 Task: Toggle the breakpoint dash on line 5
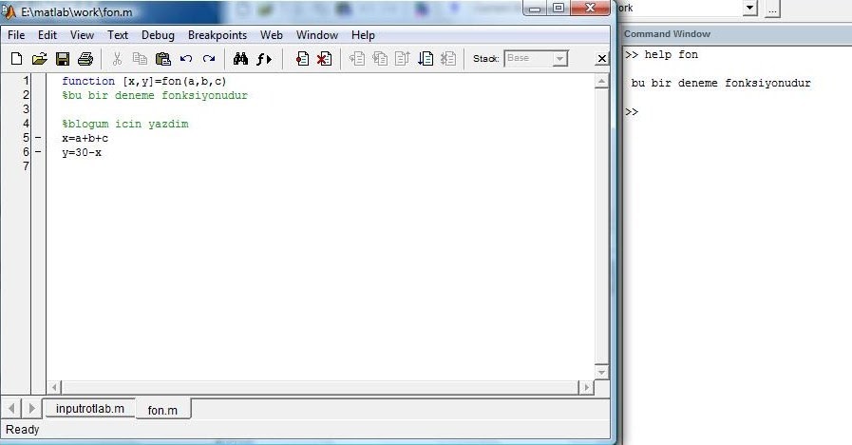[x=37, y=138]
